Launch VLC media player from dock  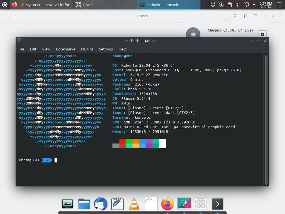click(x=134, y=204)
